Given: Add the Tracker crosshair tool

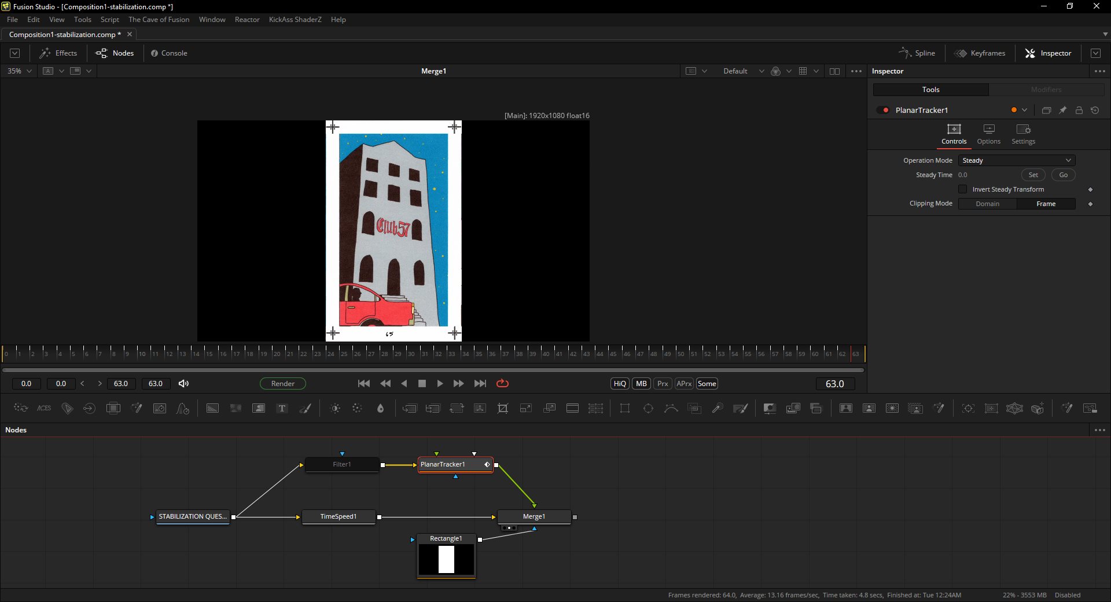Looking at the screenshot, I should point(968,408).
